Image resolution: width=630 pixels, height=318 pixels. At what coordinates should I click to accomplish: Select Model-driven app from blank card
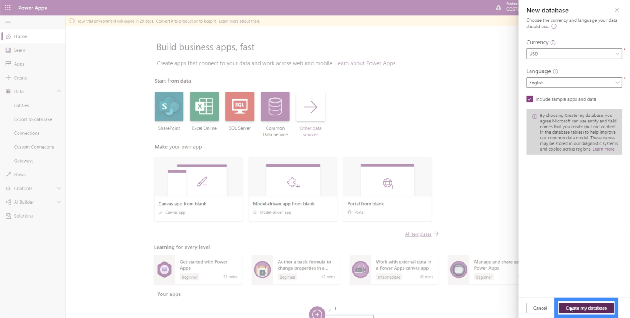[293, 189]
